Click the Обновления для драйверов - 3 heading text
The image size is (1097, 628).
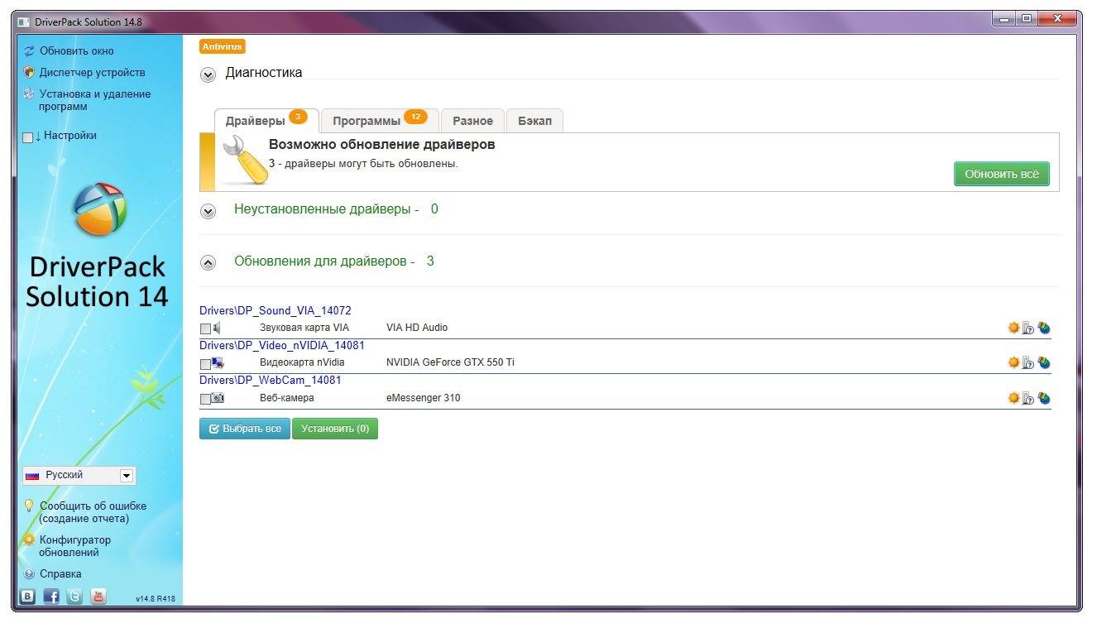click(334, 261)
